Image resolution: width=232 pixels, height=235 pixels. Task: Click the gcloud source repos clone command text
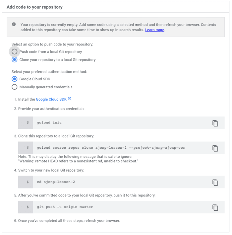coord(111,148)
